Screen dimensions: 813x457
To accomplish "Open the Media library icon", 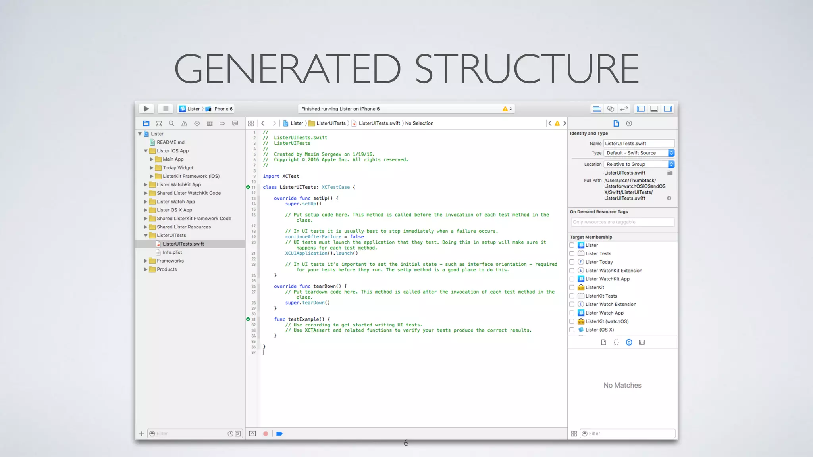I will tap(642, 342).
